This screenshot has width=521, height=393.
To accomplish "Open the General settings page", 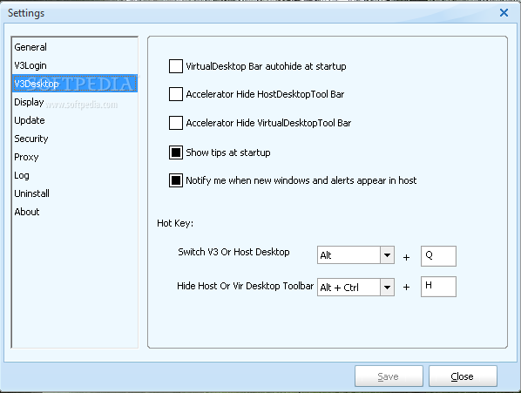I will click(x=75, y=47).
